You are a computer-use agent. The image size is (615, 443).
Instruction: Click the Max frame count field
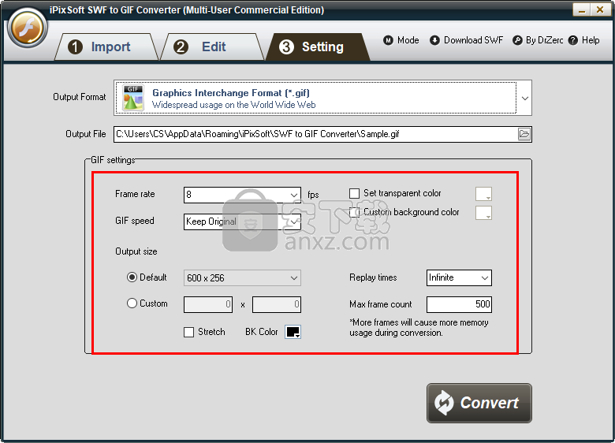tap(459, 304)
